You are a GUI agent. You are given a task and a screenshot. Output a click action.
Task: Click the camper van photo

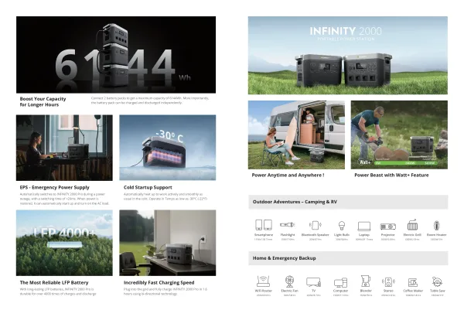296,135
